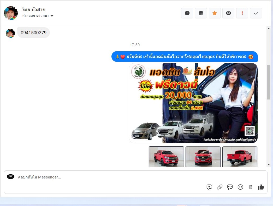Send a thumbs-up like
Screen dimensions: 273x206
tap(261, 187)
